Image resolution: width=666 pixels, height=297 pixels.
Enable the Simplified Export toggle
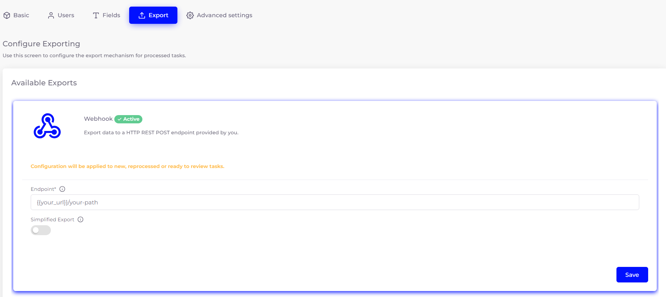coord(41,230)
